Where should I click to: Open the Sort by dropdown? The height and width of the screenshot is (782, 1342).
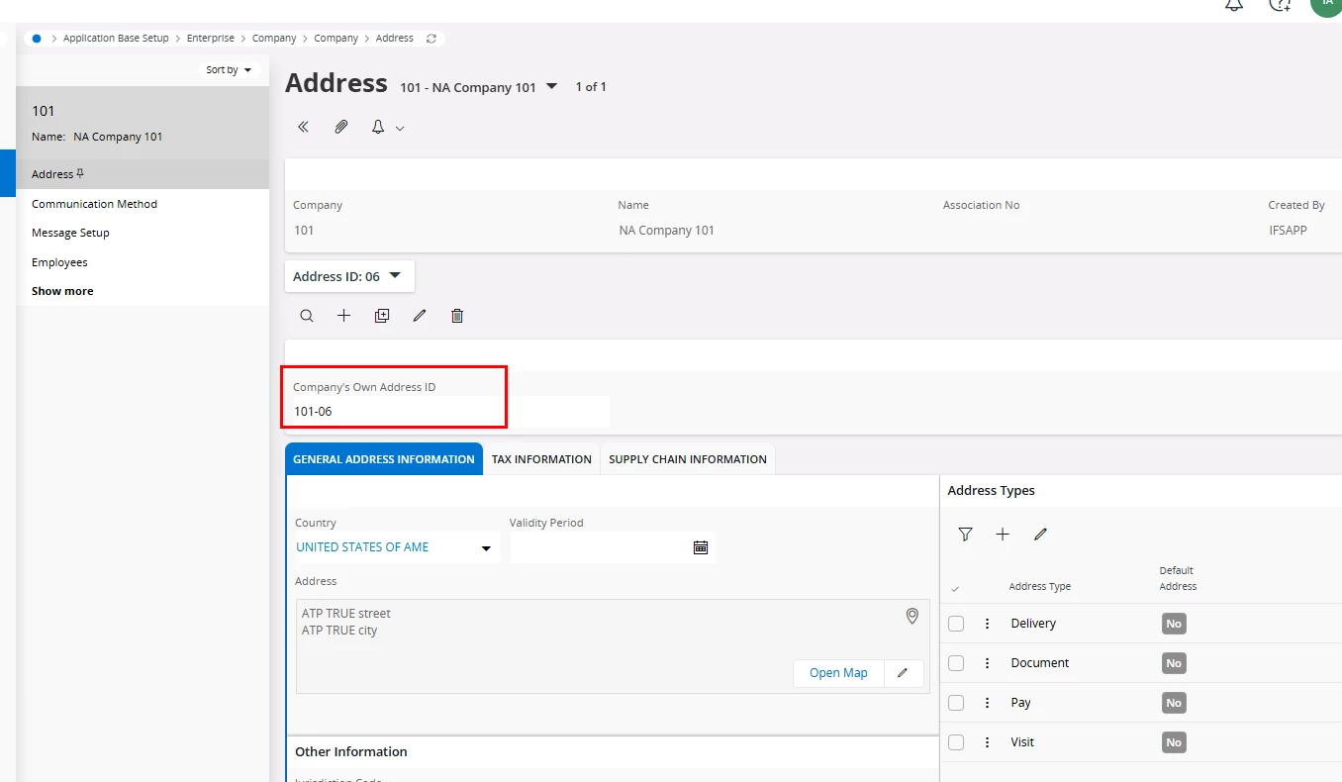[229, 70]
